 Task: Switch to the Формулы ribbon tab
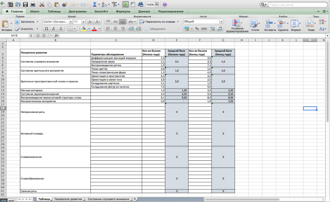(123, 12)
